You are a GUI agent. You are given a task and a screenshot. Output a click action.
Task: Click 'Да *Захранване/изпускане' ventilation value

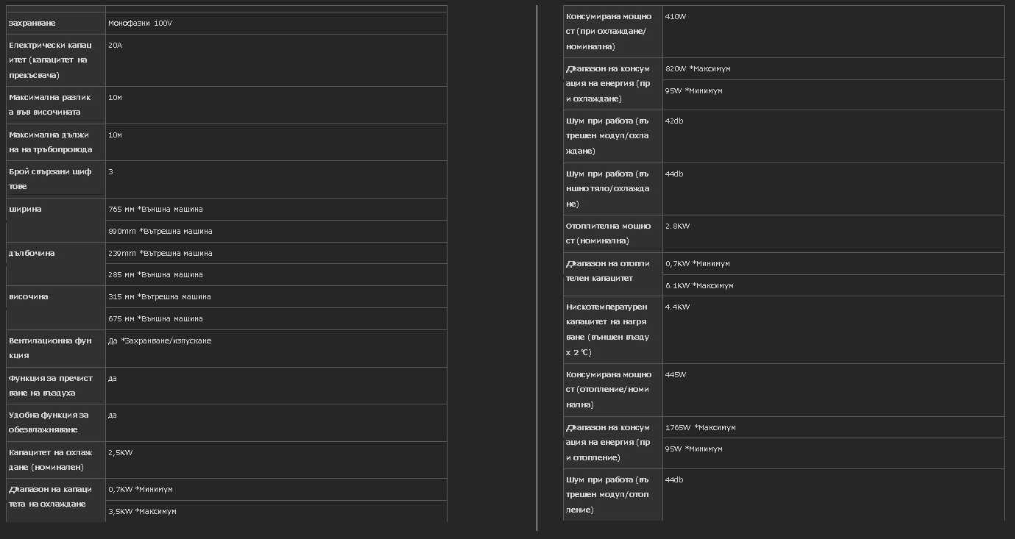pyautogui.click(x=160, y=340)
